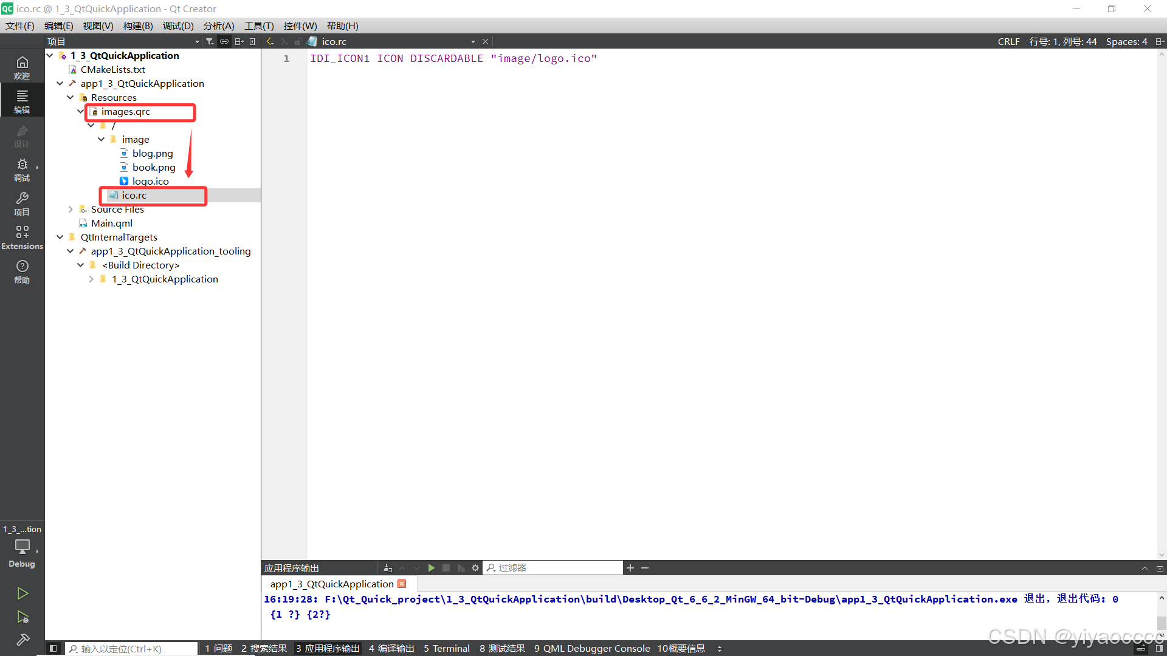Toggle synchronize with editor link icon
The height and width of the screenshot is (656, 1167).
(x=224, y=41)
